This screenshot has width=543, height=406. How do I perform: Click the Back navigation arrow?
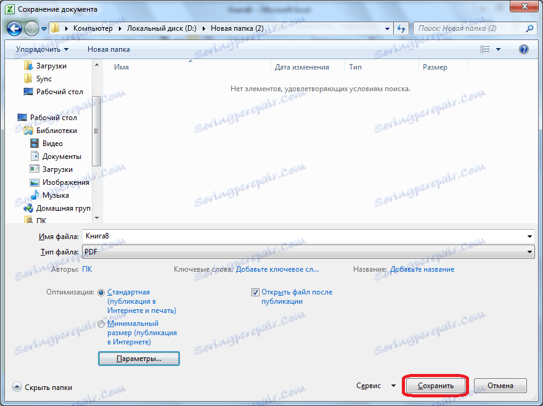click(14, 29)
